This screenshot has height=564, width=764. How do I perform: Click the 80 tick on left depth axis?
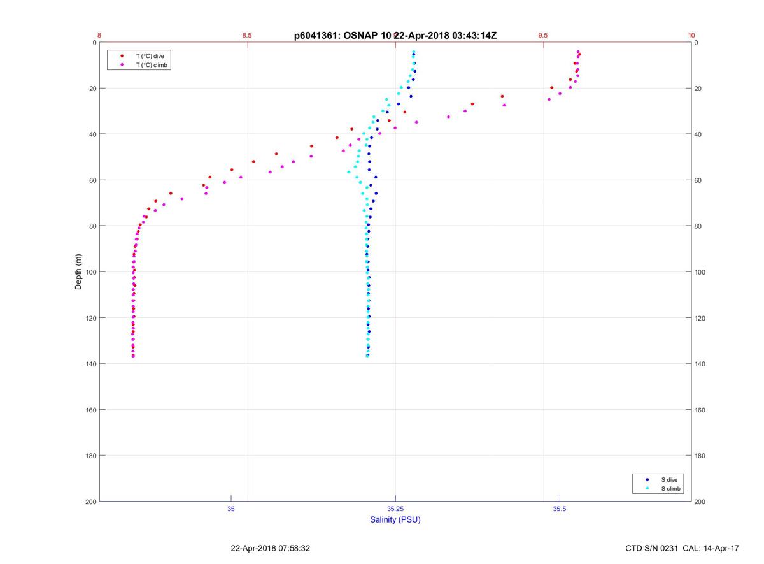(93, 226)
